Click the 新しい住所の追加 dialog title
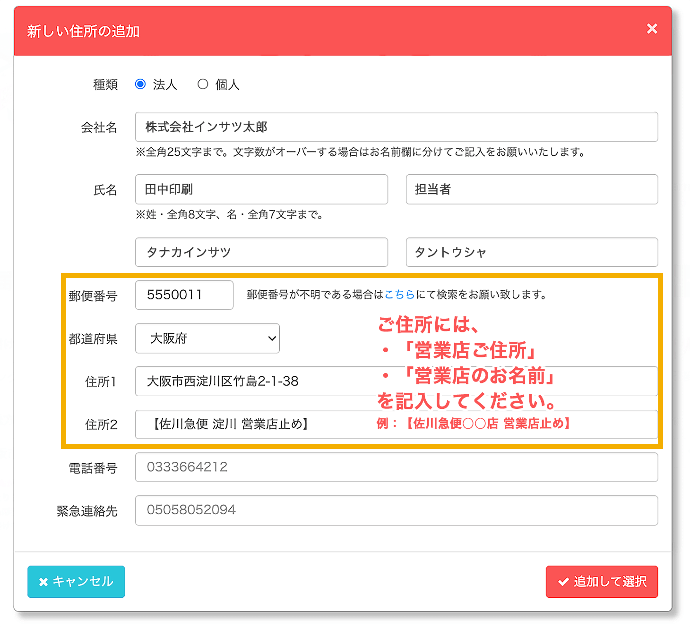The height and width of the screenshot is (627, 690). pyautogui.click(x=83, y=31)
